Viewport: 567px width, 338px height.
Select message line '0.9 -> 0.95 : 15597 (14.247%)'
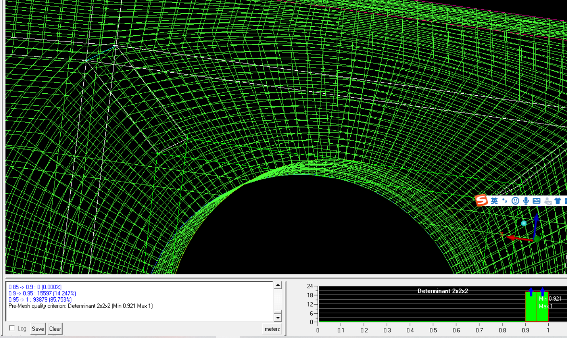tap(42, 293)
